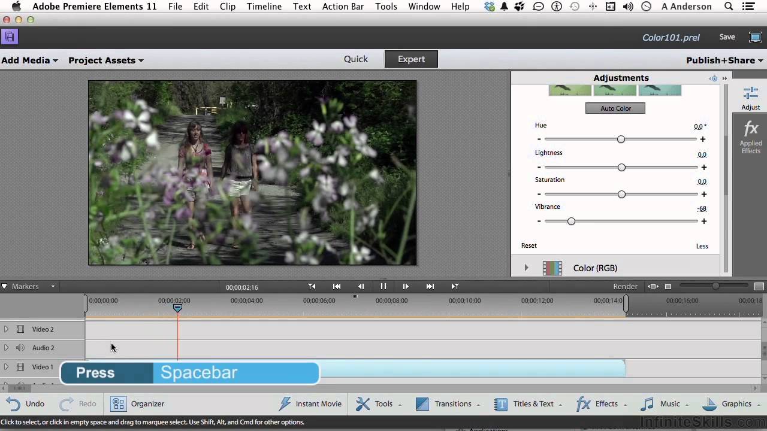
Task: Click the fullscreen monitor icon beside Save
Action: (756, 37)
